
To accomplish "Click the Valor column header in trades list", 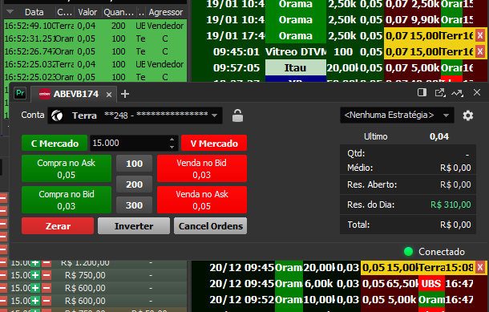I will pos(87,12).
